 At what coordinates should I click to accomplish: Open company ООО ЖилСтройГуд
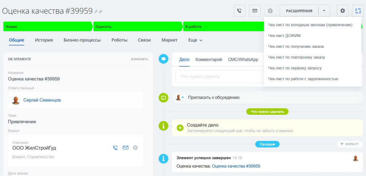pyautogui.click(x=34, y=148)
